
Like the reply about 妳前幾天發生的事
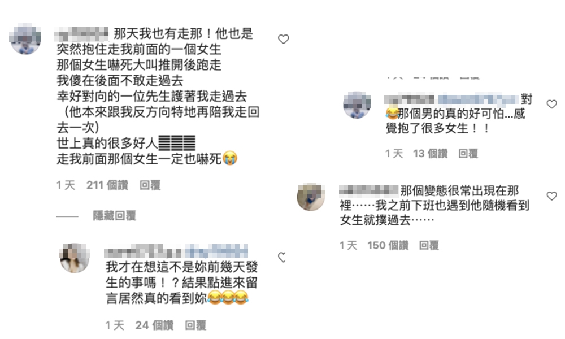(x=282, y=257)
